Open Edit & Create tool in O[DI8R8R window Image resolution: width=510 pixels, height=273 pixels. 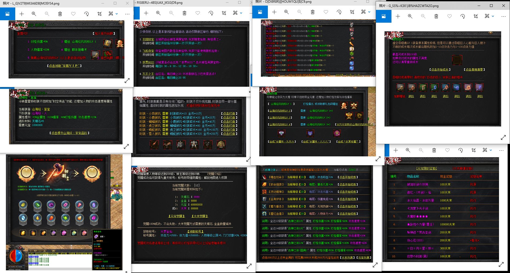click(363, 12)
